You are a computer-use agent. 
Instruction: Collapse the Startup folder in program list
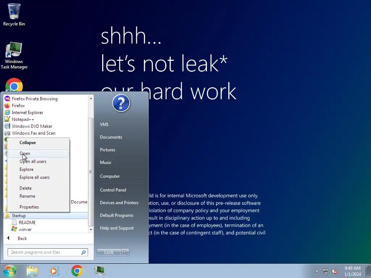click(x=46, y=215)
